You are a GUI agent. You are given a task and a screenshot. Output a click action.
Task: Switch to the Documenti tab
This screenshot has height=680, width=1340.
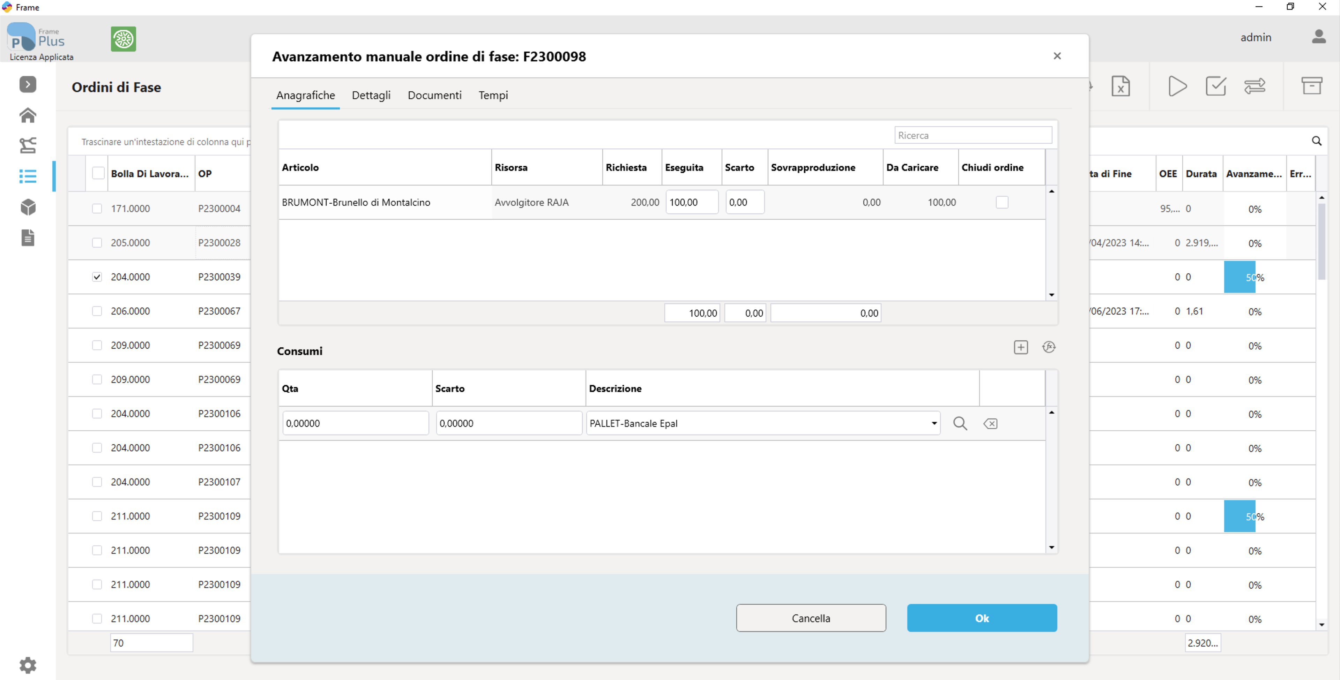pos(434,95)
